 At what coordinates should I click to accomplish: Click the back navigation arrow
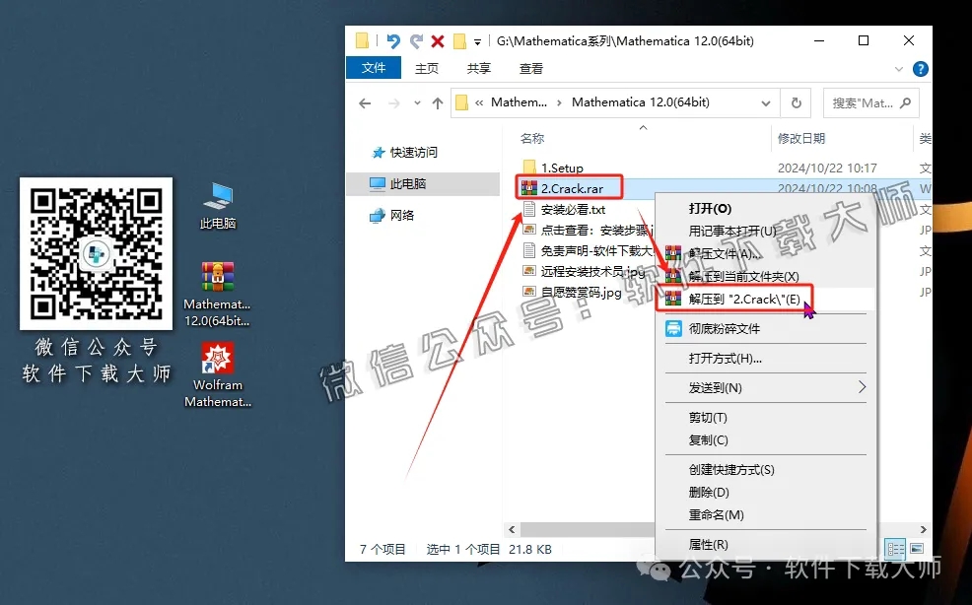pos(364,102)
